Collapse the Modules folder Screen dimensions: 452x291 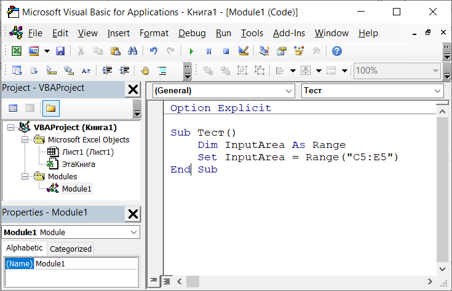click(x=25, y=176)
